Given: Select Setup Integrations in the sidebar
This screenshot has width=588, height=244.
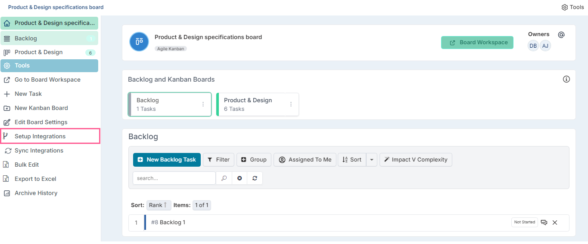Looking at the screenshot, I should [50, 136].
